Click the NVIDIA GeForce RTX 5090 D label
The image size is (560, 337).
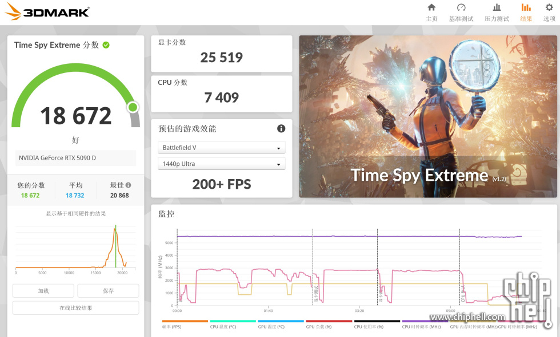click(58, 158)
